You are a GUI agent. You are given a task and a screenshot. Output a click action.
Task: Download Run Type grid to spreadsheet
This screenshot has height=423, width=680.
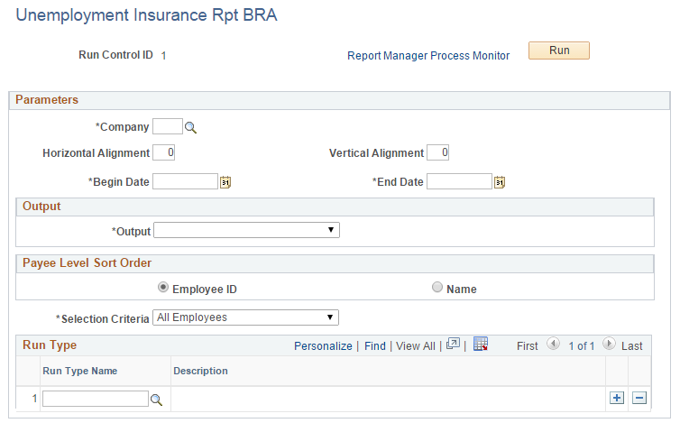[481, 344]
